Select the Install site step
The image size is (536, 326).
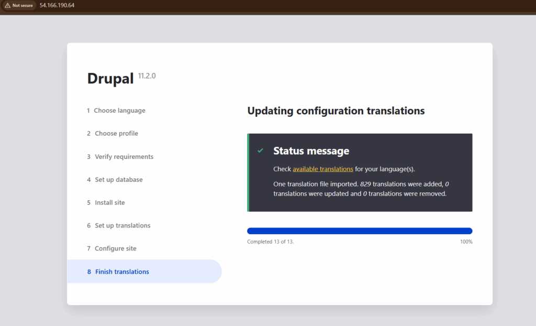pos(106,202)
